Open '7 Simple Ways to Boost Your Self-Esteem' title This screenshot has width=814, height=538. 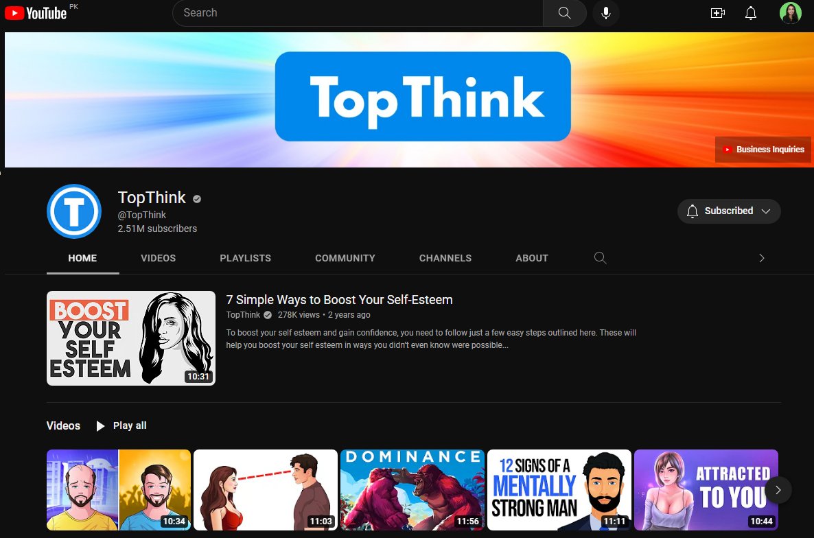339,300
